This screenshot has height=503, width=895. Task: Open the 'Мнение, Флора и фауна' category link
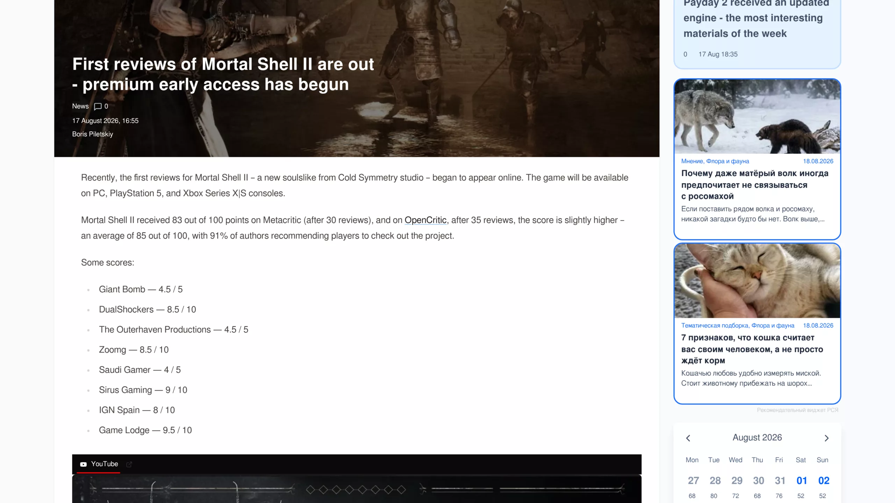pos(715,161)
